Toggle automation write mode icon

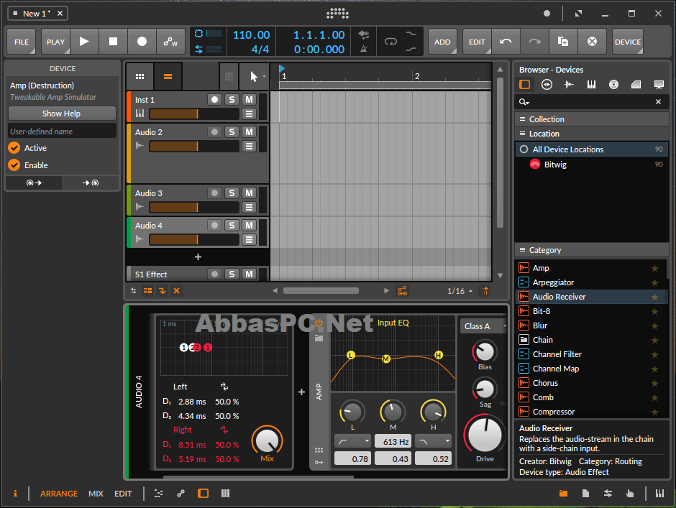coord(170,42)
